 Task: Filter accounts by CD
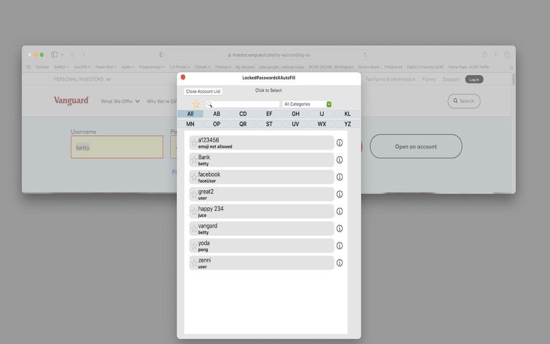[243, 114]
